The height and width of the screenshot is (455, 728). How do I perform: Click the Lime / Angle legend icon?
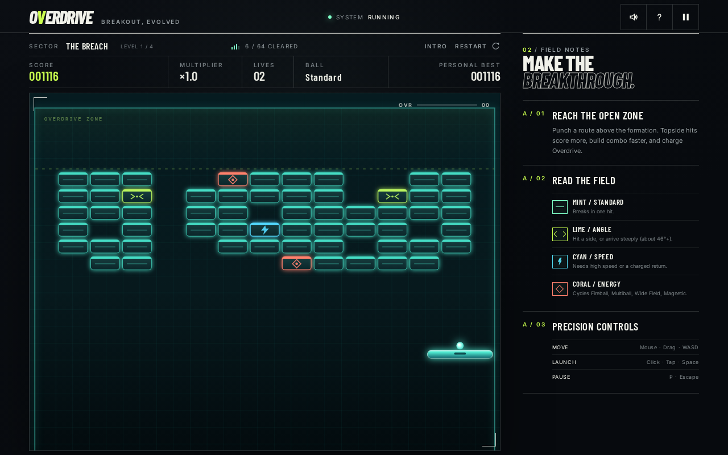(x=560, y=234)
